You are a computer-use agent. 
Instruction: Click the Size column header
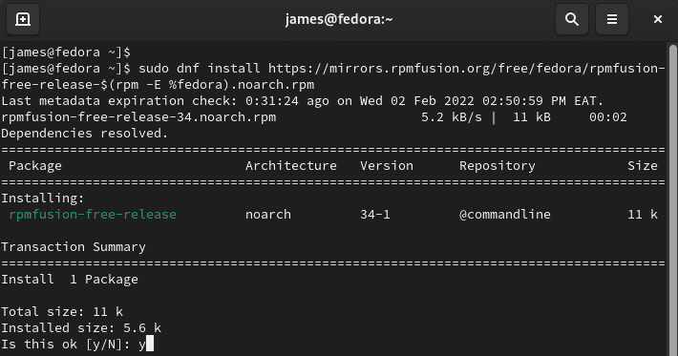pyautogui.click(x=643, y=166)
